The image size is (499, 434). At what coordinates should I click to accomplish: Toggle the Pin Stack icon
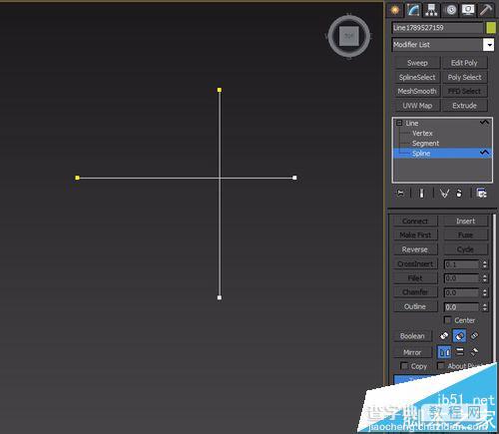point(400,194)
